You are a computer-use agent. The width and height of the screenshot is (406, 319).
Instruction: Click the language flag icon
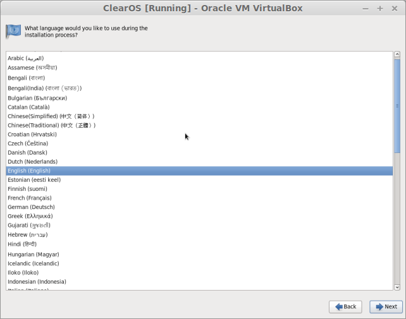[13, 32]
